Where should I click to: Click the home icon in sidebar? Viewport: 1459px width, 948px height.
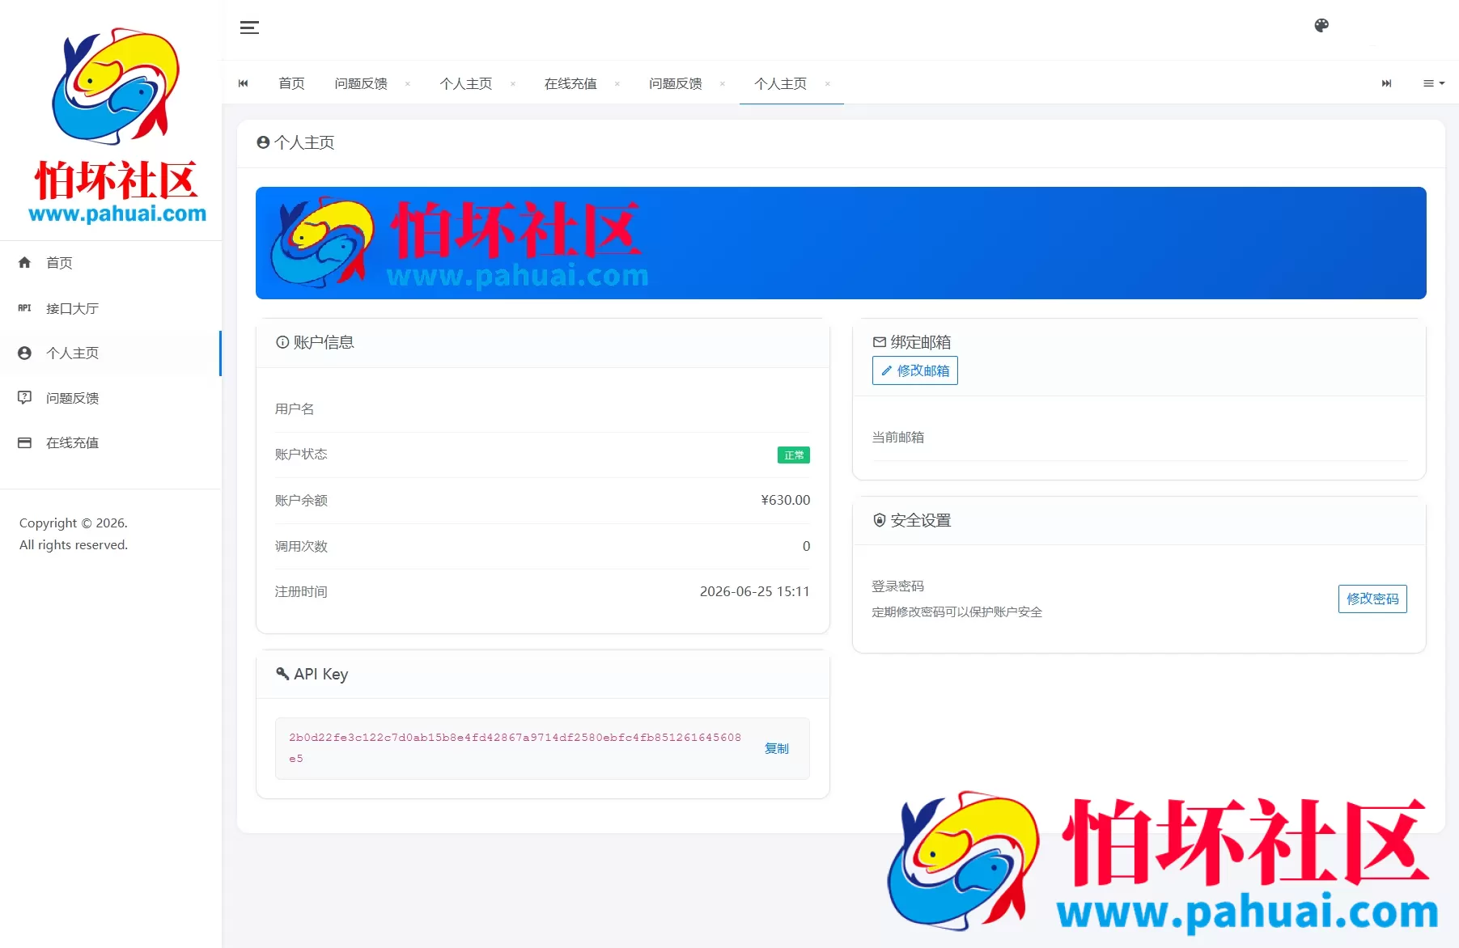[24, 263]
